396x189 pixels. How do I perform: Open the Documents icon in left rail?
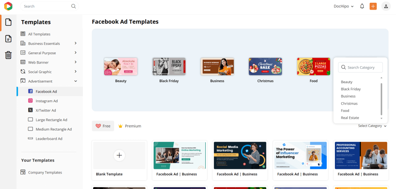coord(9,39)
